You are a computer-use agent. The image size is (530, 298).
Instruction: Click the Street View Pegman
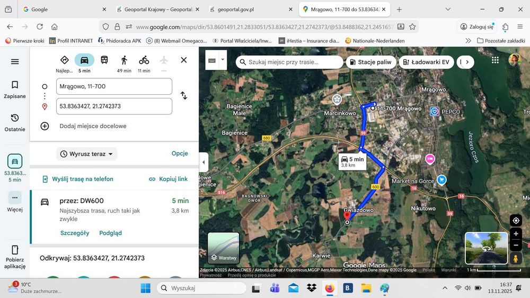click(516, 259)
